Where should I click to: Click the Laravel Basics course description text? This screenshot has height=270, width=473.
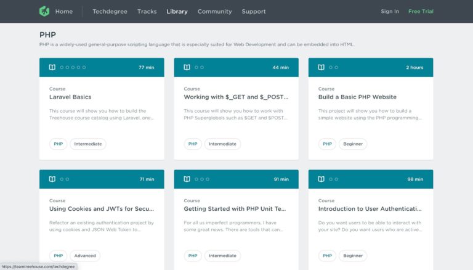102,114
